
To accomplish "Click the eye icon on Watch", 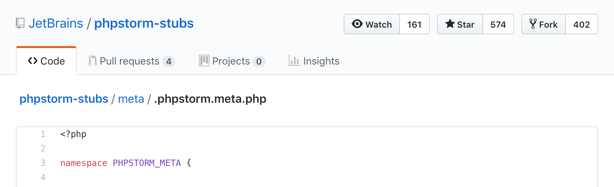I will [x=357, y=24].
